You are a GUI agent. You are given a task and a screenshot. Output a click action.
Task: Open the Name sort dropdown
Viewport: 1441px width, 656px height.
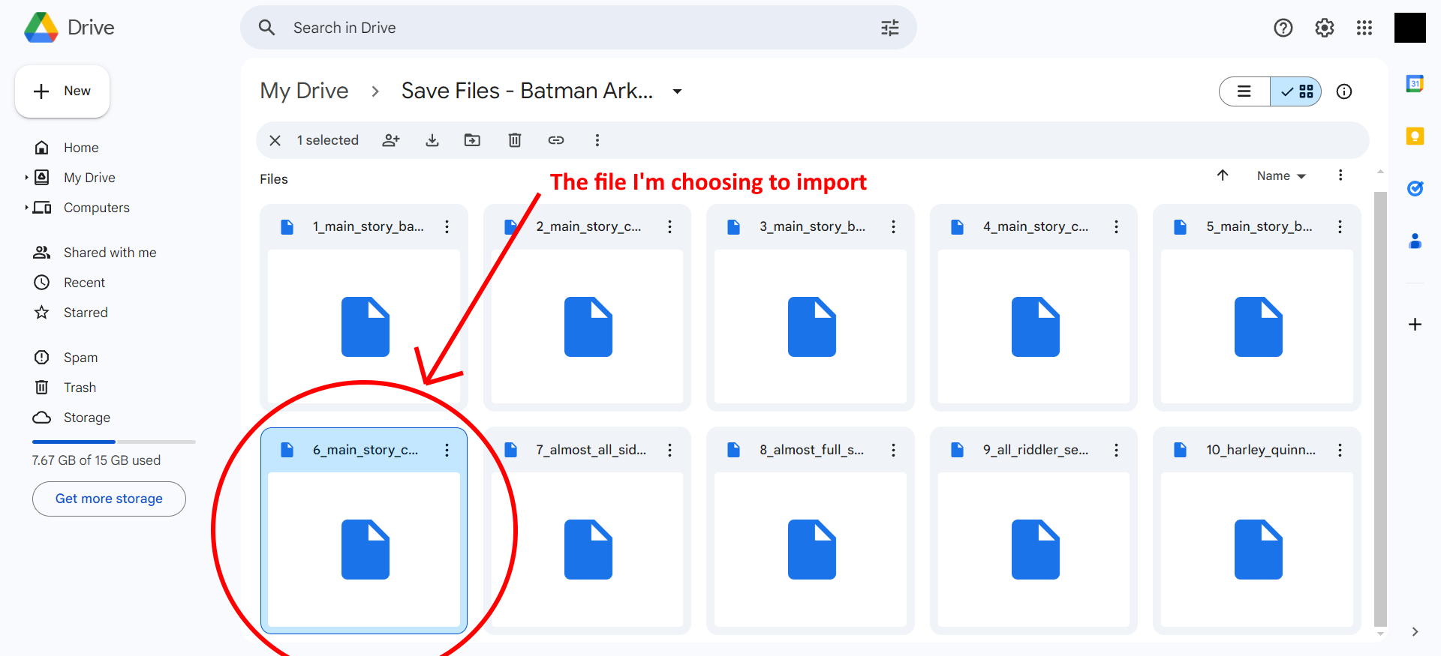coord(1281,175)
